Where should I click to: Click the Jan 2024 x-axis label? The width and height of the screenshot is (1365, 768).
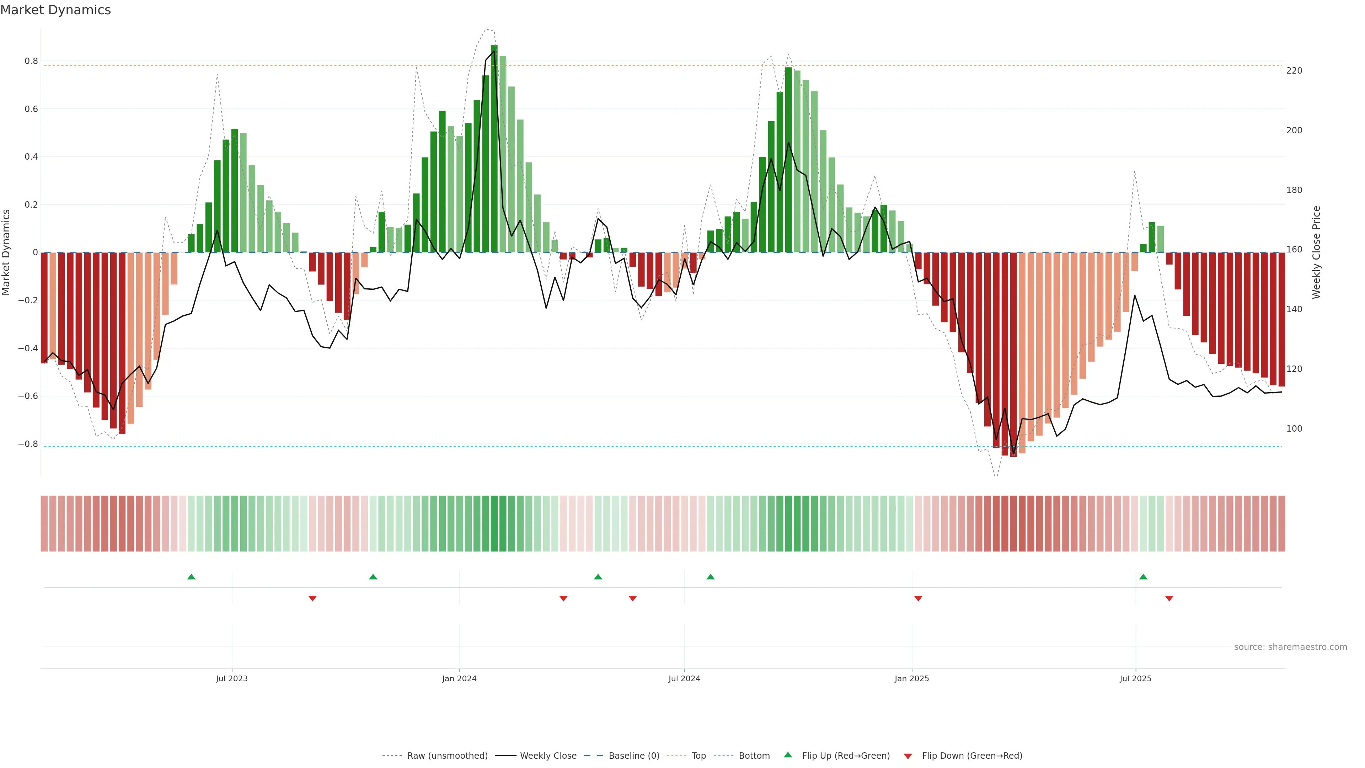[459, 678]
